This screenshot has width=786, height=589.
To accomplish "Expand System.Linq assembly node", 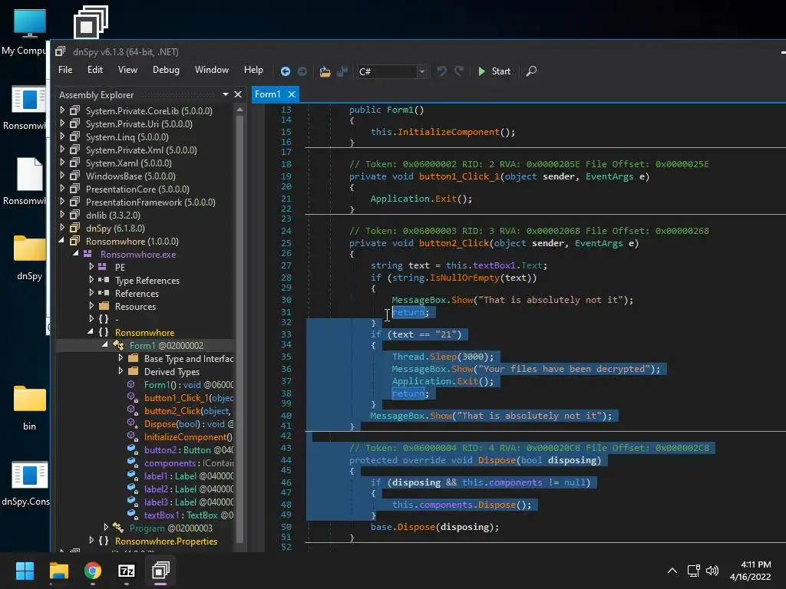I will coord(62,137).
